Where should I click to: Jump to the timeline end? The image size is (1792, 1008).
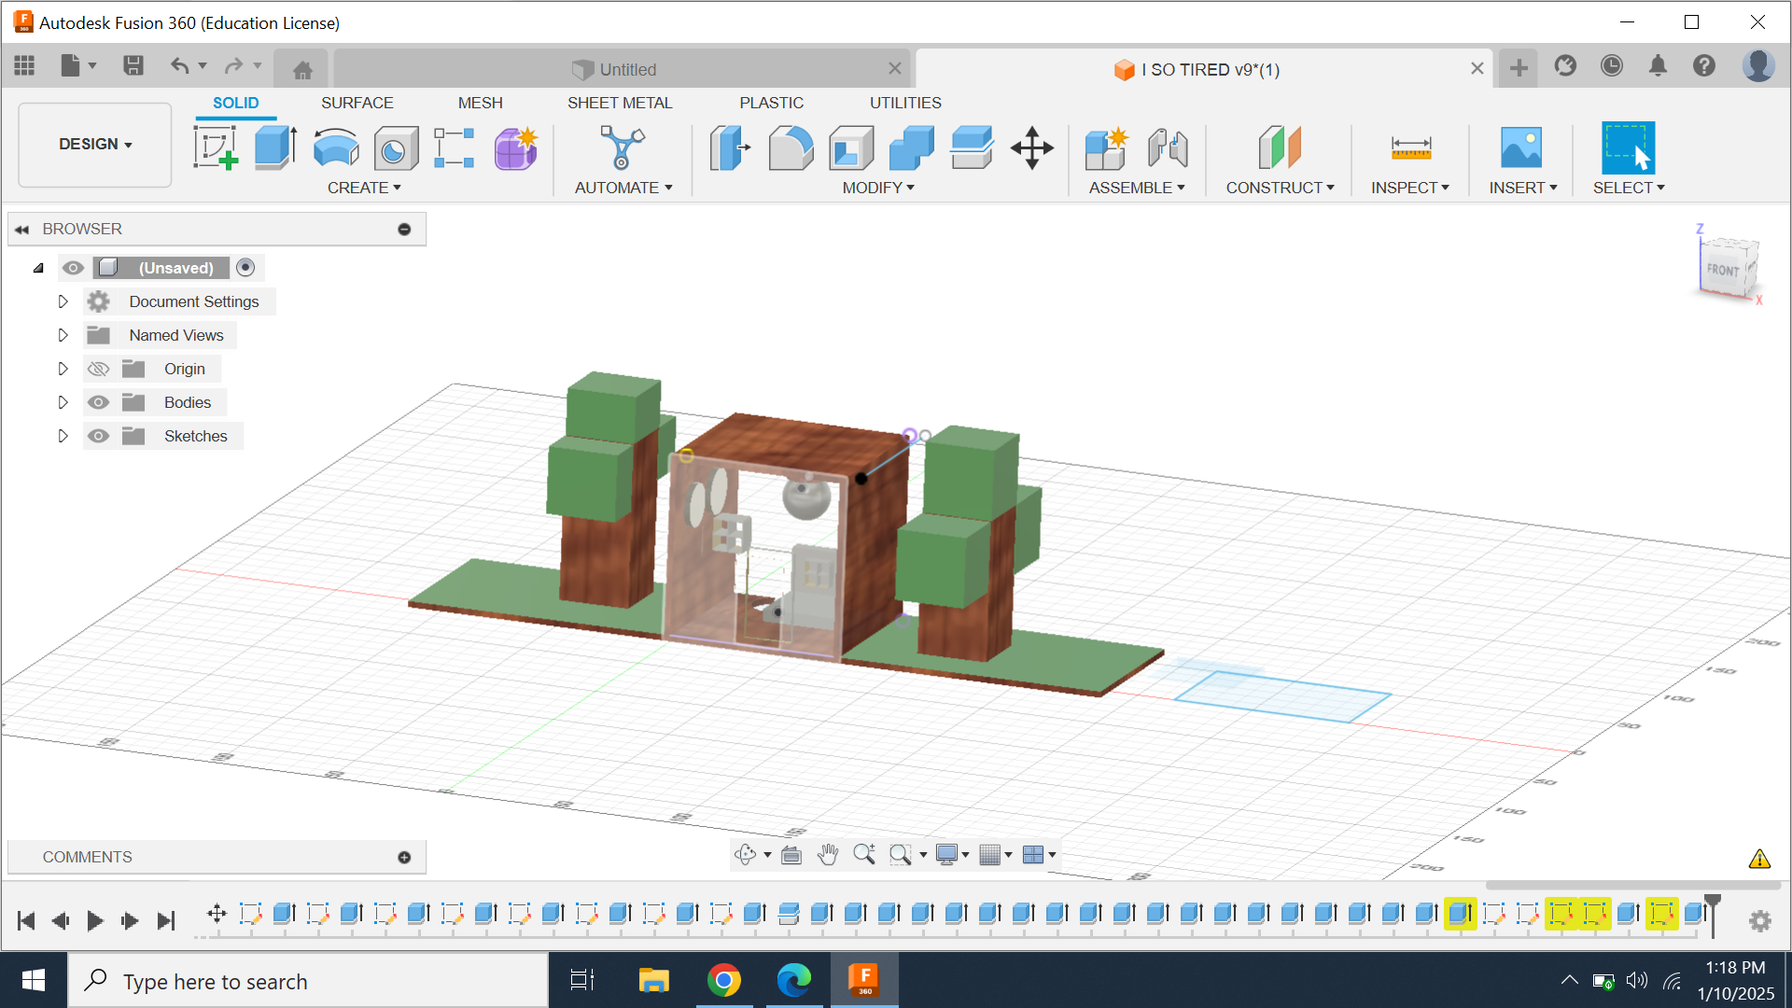(x=166, y=921)
